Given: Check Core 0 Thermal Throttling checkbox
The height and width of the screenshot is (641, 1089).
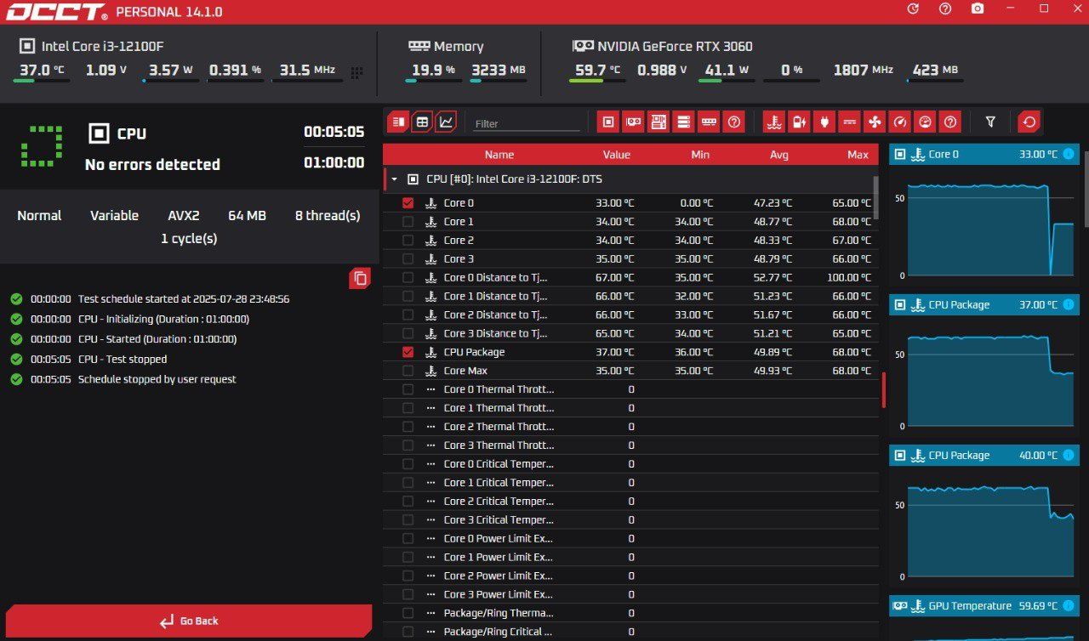Looking at the screenshot, I should [408, 389].
